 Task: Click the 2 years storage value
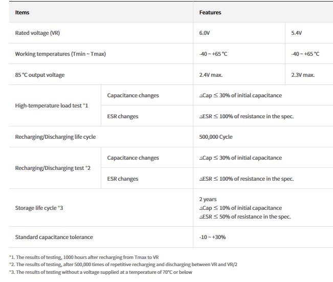coord(209,199)
